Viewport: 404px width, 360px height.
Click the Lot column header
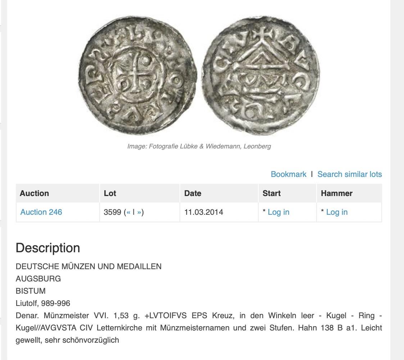click(140, 193)
